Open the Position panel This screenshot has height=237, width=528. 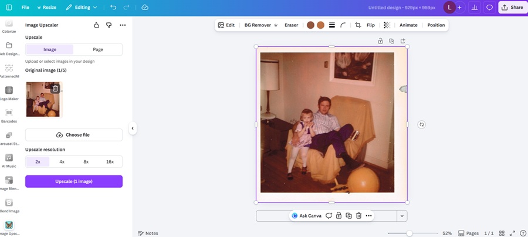(x=436, y=25)
